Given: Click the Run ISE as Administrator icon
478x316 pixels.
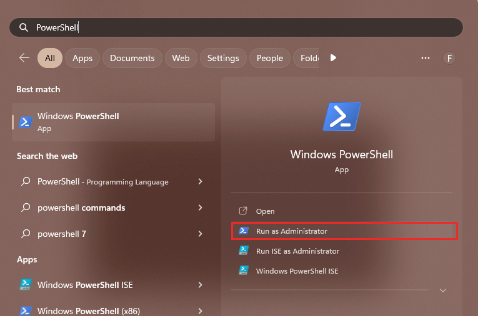Looking at the screenshot, I should 244,251.
